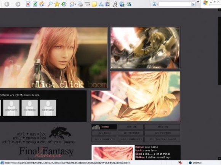Expand the Mail icon dropdown arrow
This screenshot has height=165, width=221.
[x=76, y=4]
